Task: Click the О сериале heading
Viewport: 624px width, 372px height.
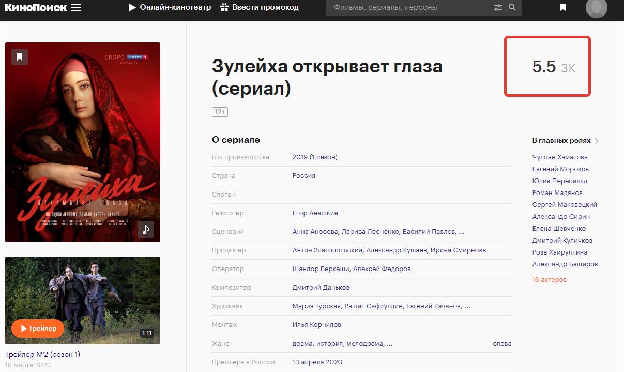Action: click(x=236, y=140)
